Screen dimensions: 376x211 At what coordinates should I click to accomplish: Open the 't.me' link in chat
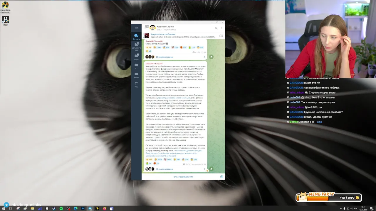click(x=319, y=122)
